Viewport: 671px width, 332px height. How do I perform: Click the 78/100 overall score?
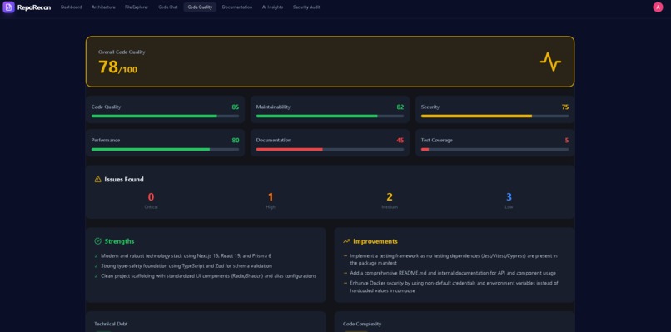(x=117, y=67)
